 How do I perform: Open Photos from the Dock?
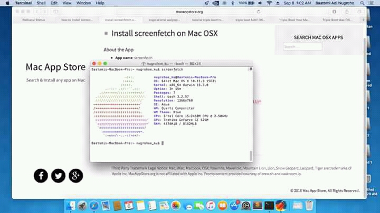coord(176,206)
